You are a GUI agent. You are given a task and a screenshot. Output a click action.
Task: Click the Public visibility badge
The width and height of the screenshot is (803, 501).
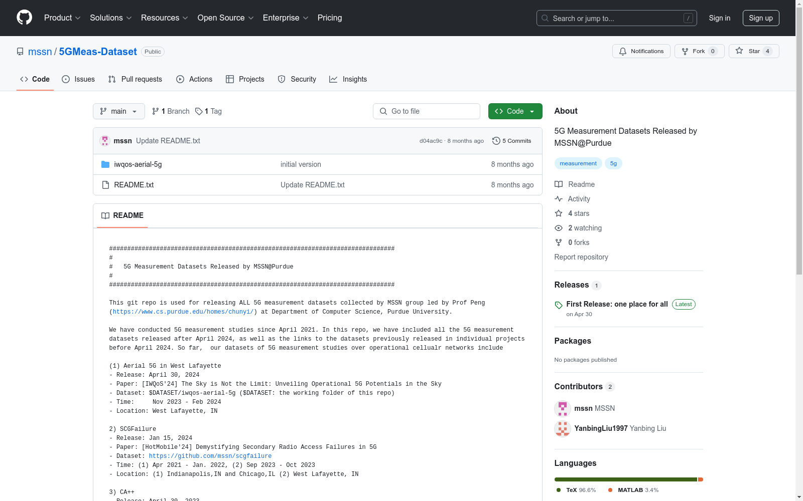pyautogui.click(x=153, y=52)
